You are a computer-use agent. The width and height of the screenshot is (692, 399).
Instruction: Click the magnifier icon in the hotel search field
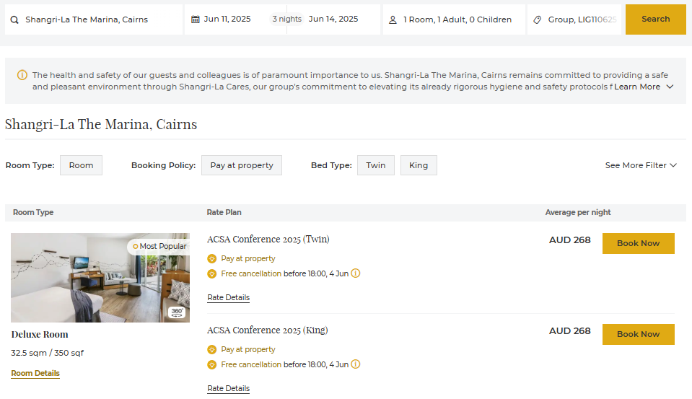click(14, 20)
